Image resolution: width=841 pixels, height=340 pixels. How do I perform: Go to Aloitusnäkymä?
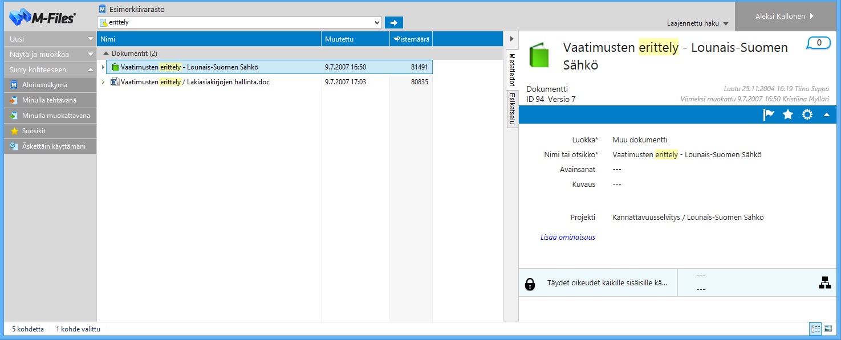(50, 85)
